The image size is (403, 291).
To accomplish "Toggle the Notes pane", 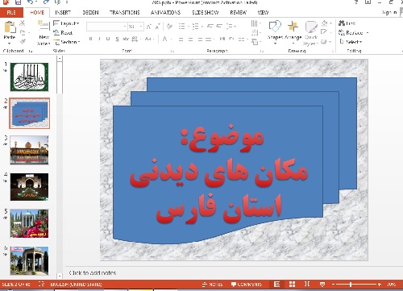I will pyautogui.click(x=212, y=285).
